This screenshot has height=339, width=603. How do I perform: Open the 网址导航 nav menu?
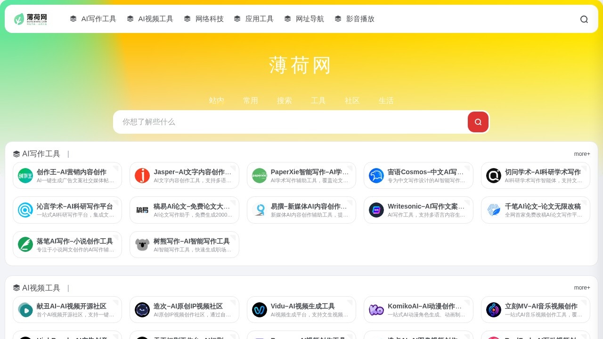click(304, 19)
